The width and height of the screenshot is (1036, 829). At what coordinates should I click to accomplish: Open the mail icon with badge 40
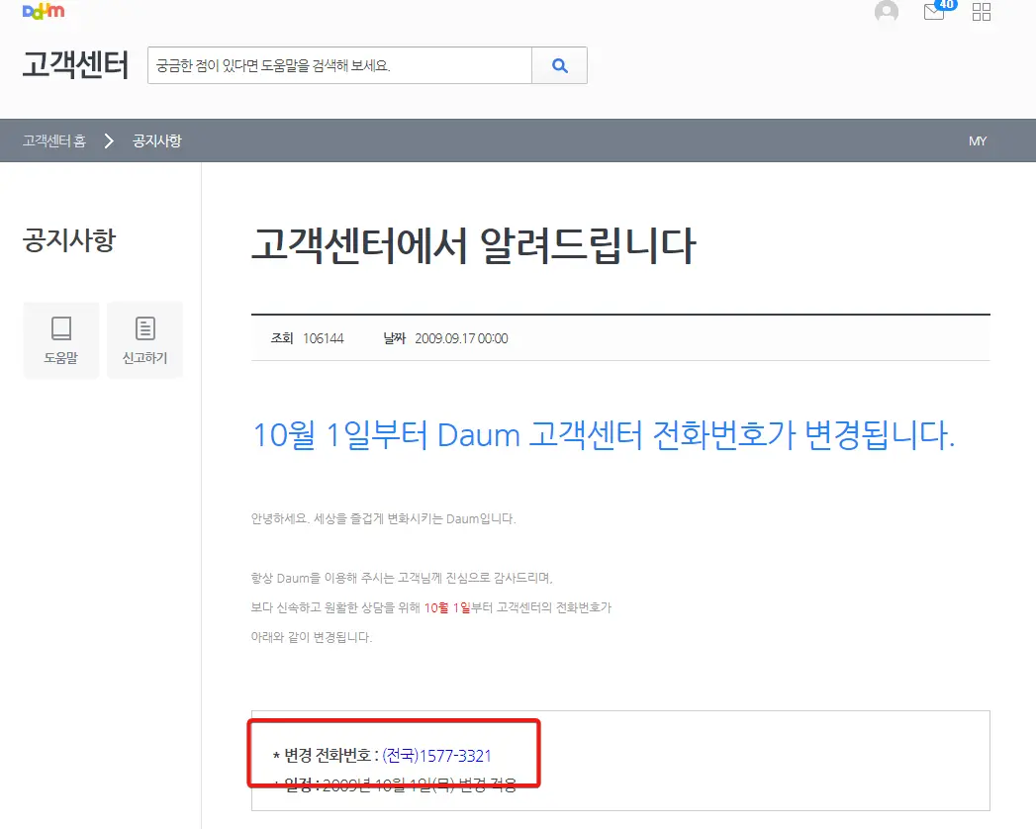(x=938, y=10)
